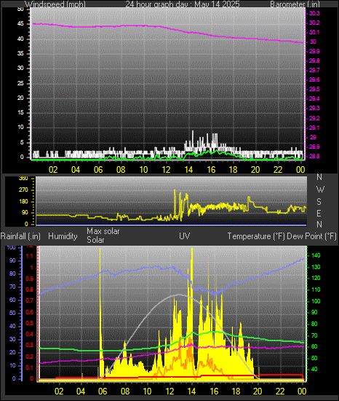
Task: Click the Solar legend label
Action: point(95,240)
